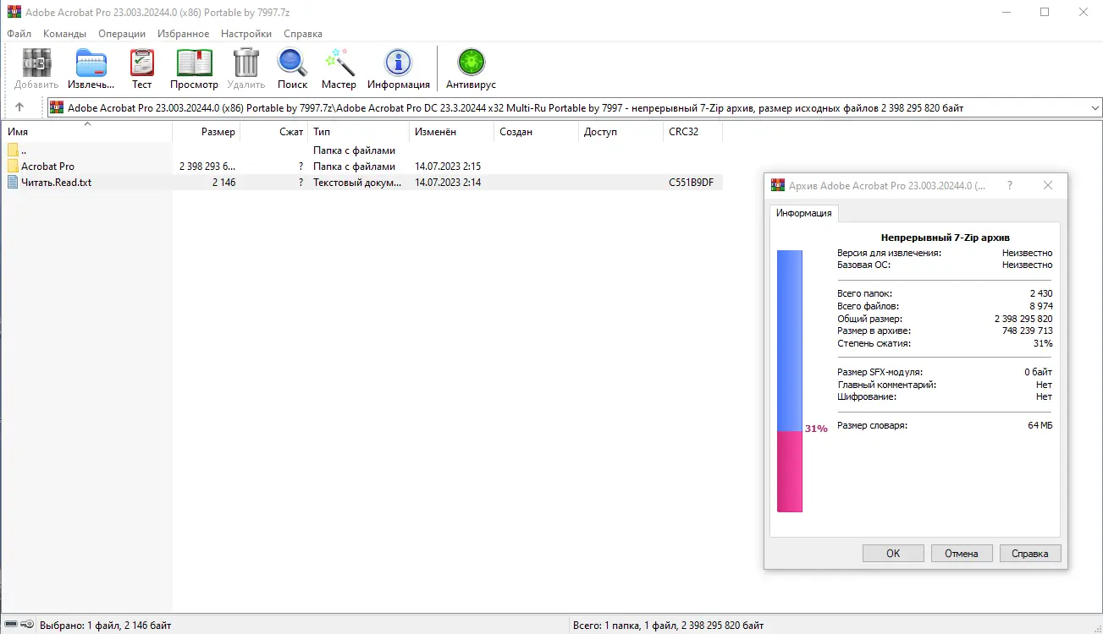Open the Настройки menu
This screenshot has height=634, width=1103.
tap(246, 34)
